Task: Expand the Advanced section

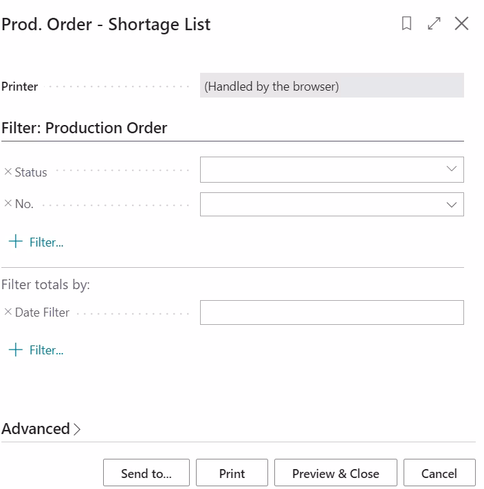Action: point(41,429)
